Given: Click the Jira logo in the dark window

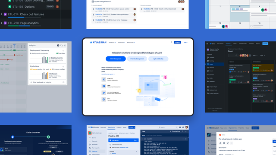Looking at the screenshot, I should [212, 43].
